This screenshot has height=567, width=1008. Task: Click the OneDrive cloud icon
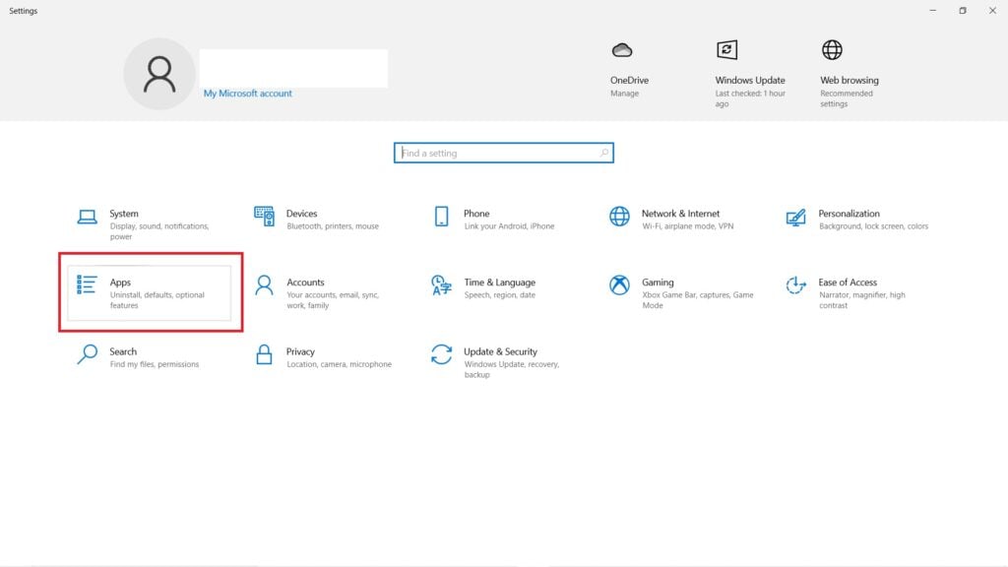coord(622,50)
